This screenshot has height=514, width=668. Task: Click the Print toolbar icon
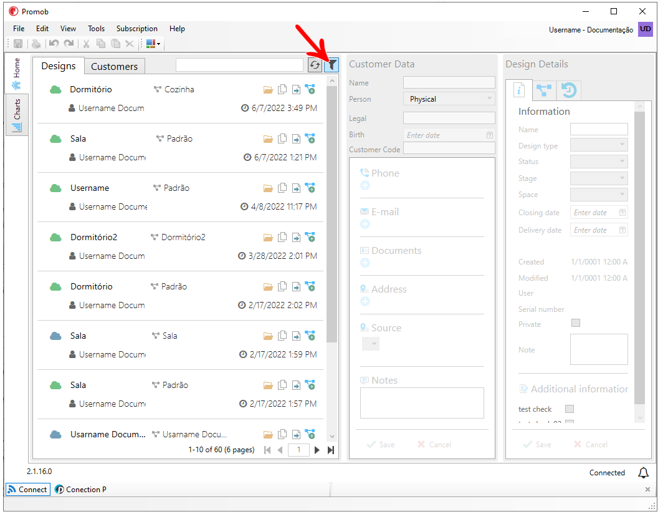(x=37, y=44)
